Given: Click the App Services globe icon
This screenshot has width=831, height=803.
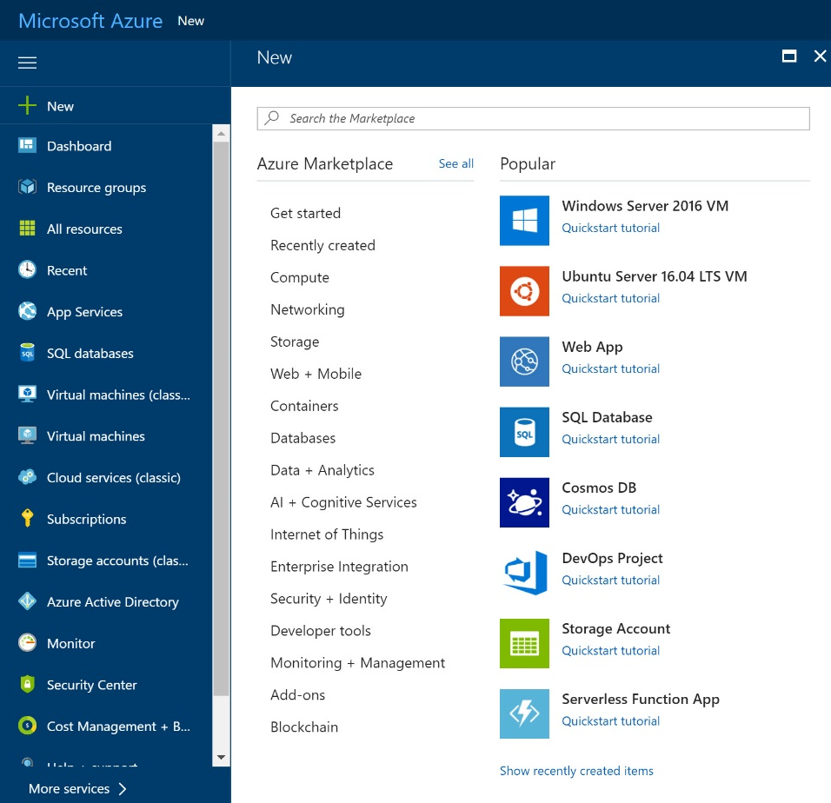Looking at the screenshot, I should (27, 311).
